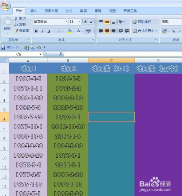
Task: Click into the formula bar input
Action: point(123,54)
